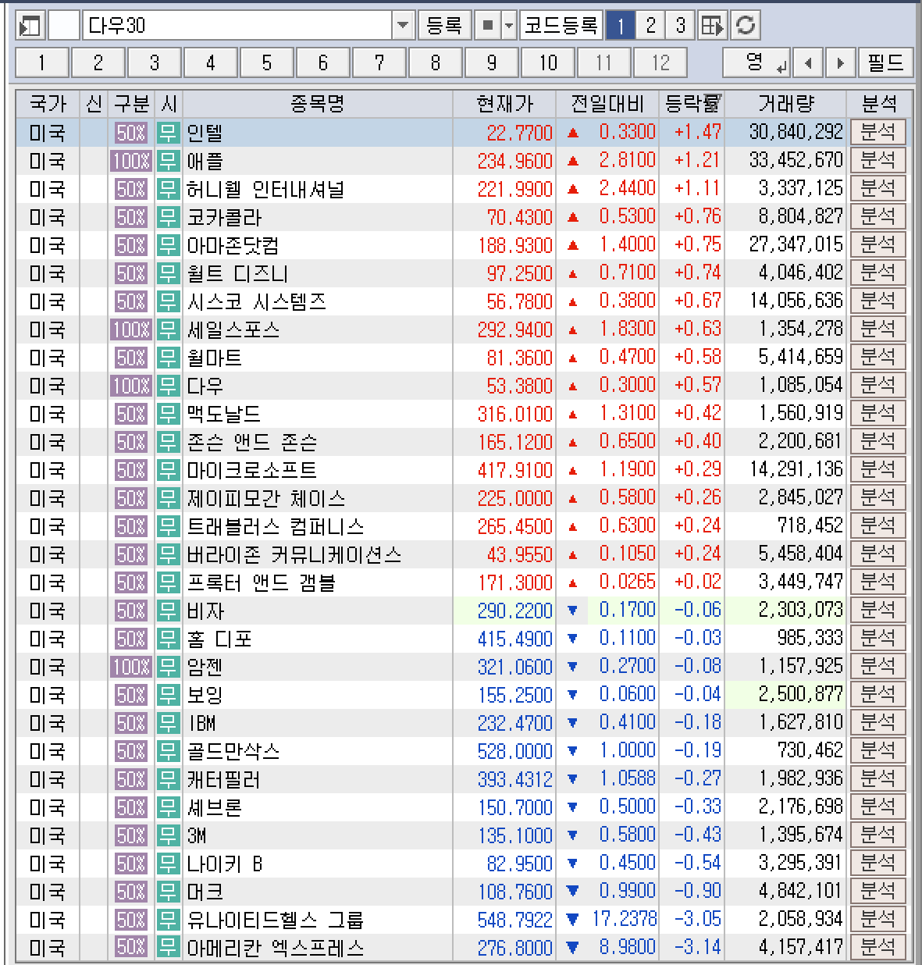The width and height of the screenshot is (922, 965).
Task: Click the 50% badge for 인텔
Action: [131, 133]
